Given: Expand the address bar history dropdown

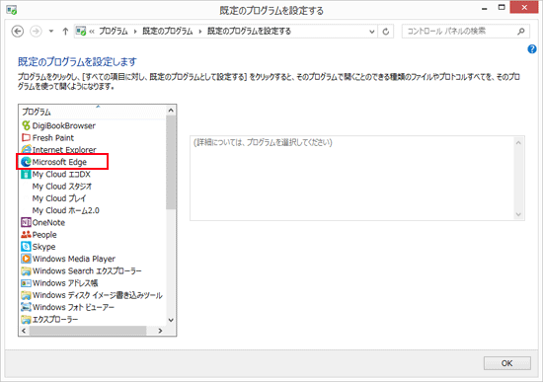Looking at the screenshot, I should click(371, 32).
